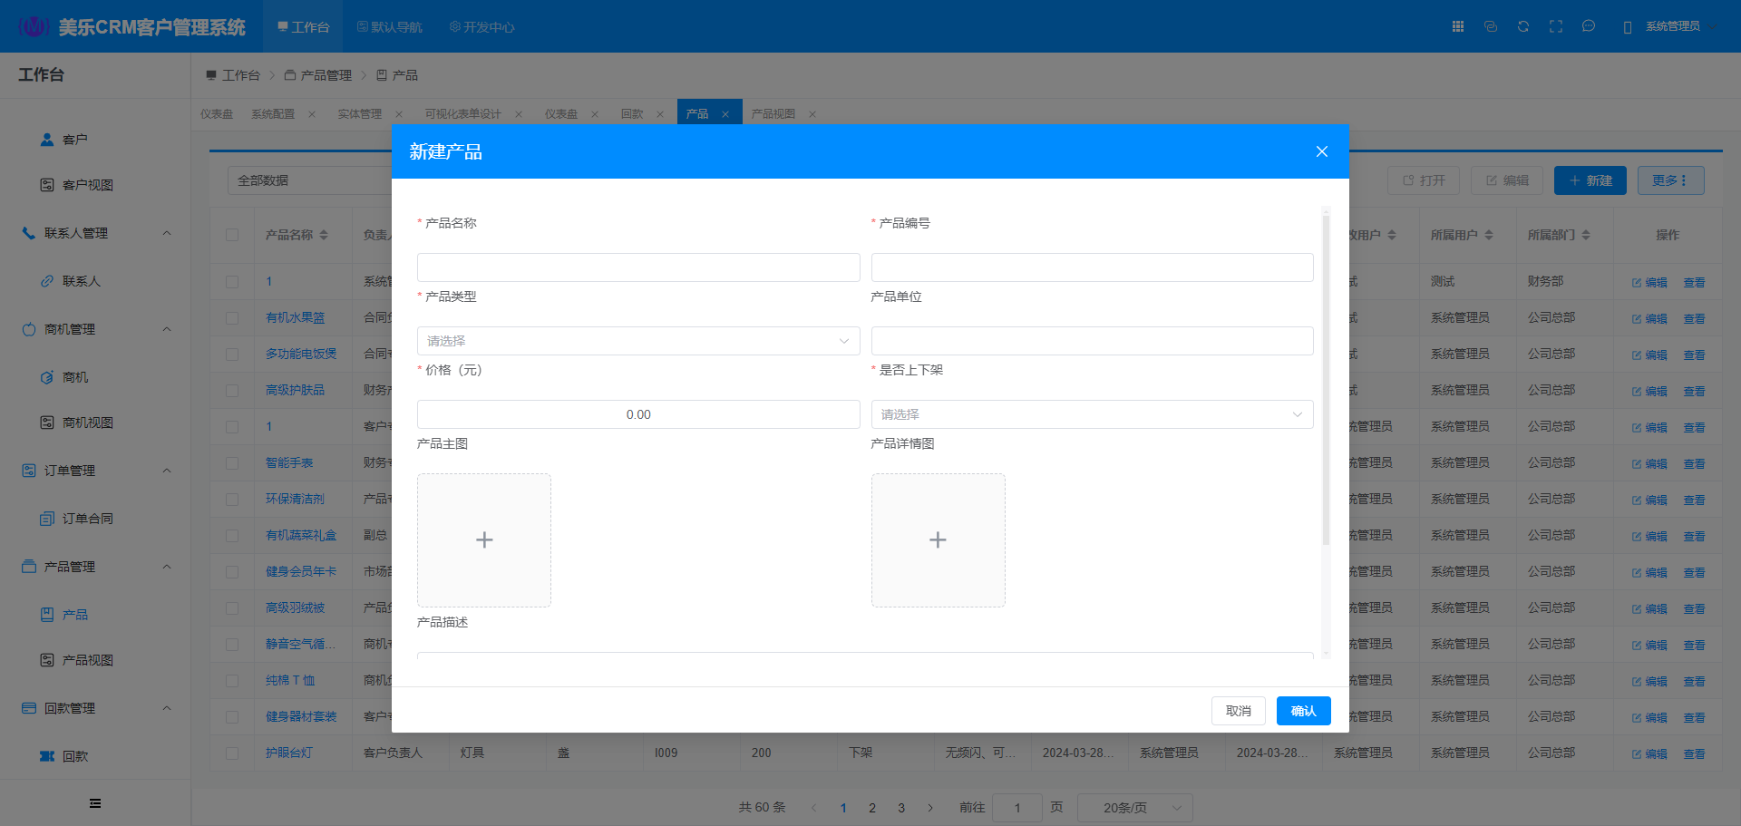Viewport: 1741px width, 826px height.
Task: Tick the checkbox for 有机水果篮 row
Action: point(232,318)
